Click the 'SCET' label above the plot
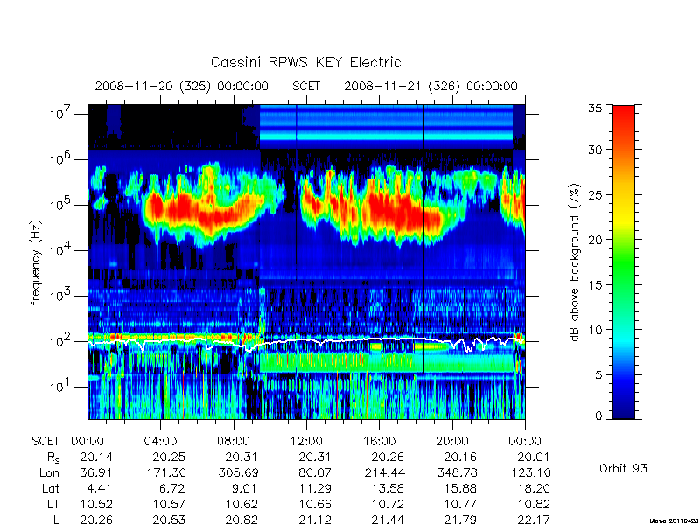700x525 pixels. [306, 86]
